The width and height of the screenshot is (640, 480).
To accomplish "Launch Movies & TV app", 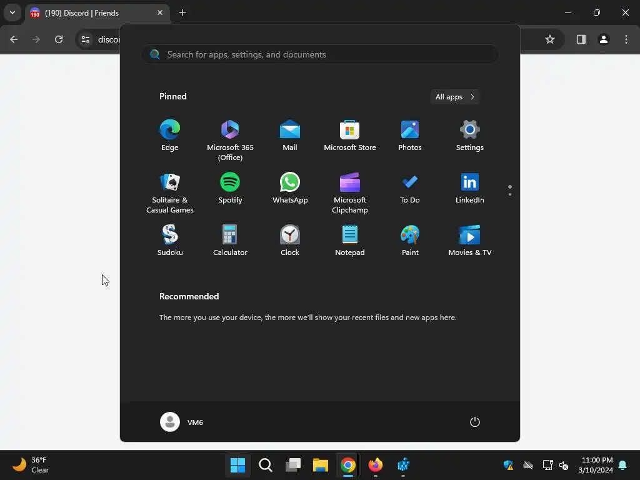I will 470,241.
